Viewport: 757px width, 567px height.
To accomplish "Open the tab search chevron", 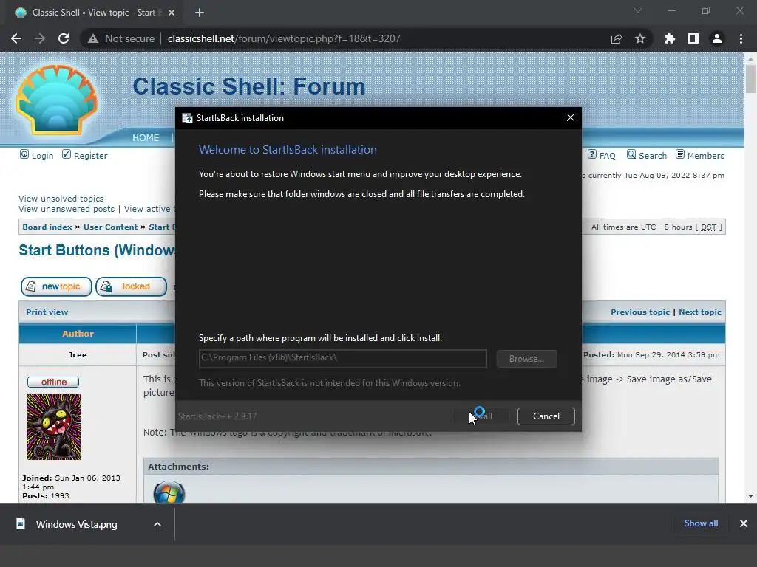I will coord(638,10).
